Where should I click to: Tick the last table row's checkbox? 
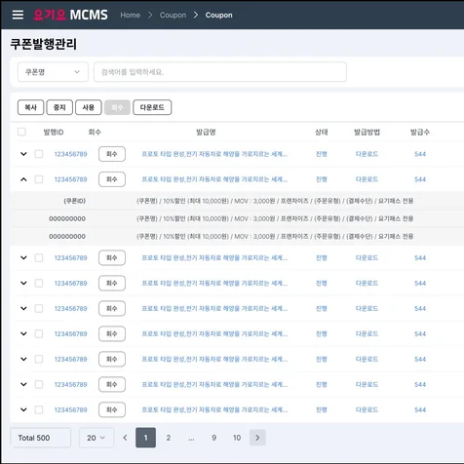click(x=39, y=409)
